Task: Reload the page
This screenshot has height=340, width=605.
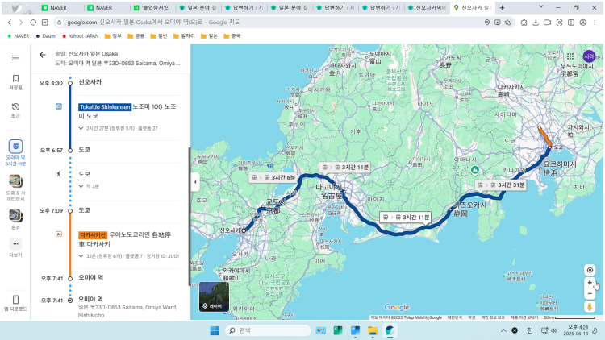Action: coord(33,23)
